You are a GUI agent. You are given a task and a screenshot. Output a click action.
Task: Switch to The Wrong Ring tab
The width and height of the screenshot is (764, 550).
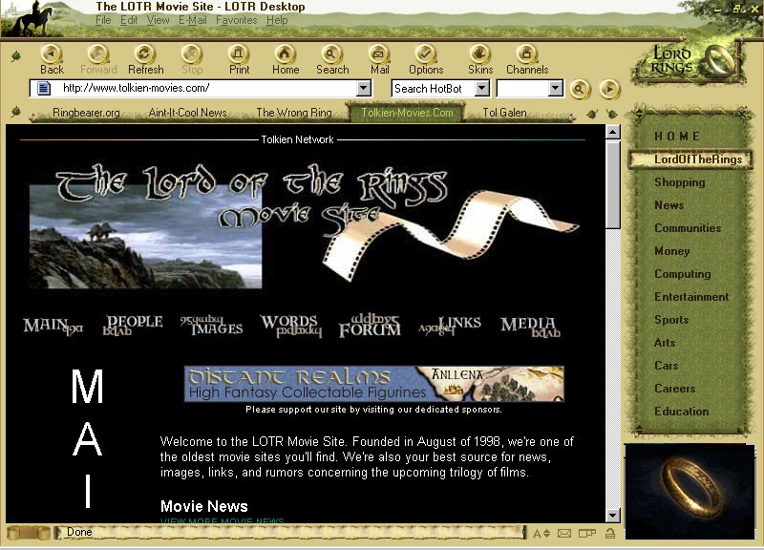click(x=294, y=113)
